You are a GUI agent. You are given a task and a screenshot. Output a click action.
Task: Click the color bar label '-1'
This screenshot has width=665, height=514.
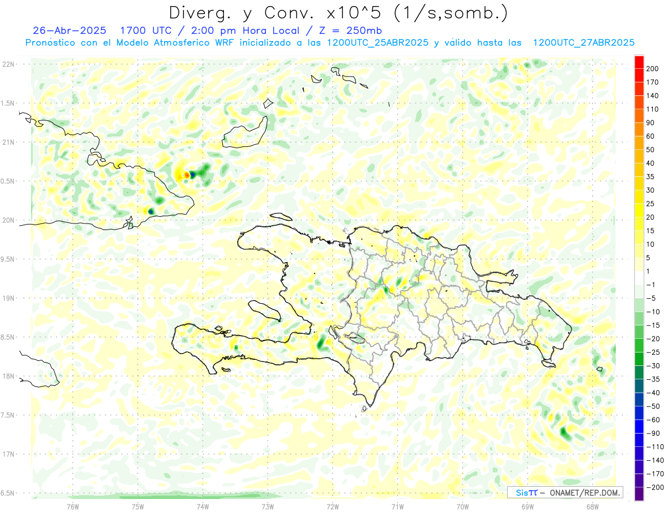[651, 285]
